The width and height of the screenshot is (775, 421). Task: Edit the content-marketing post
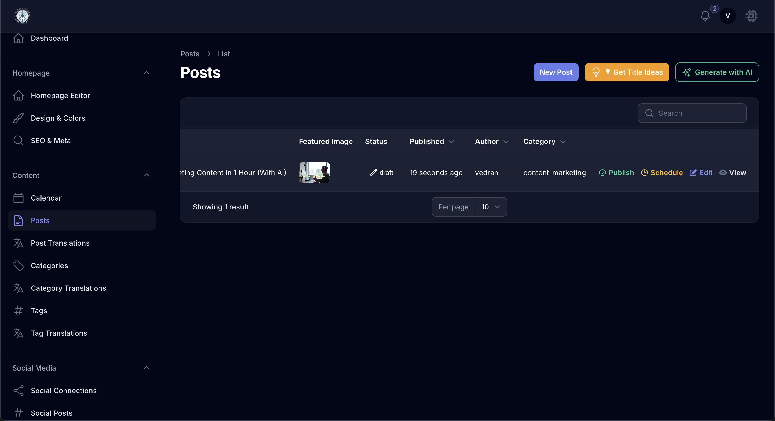(x=701, y=173)
